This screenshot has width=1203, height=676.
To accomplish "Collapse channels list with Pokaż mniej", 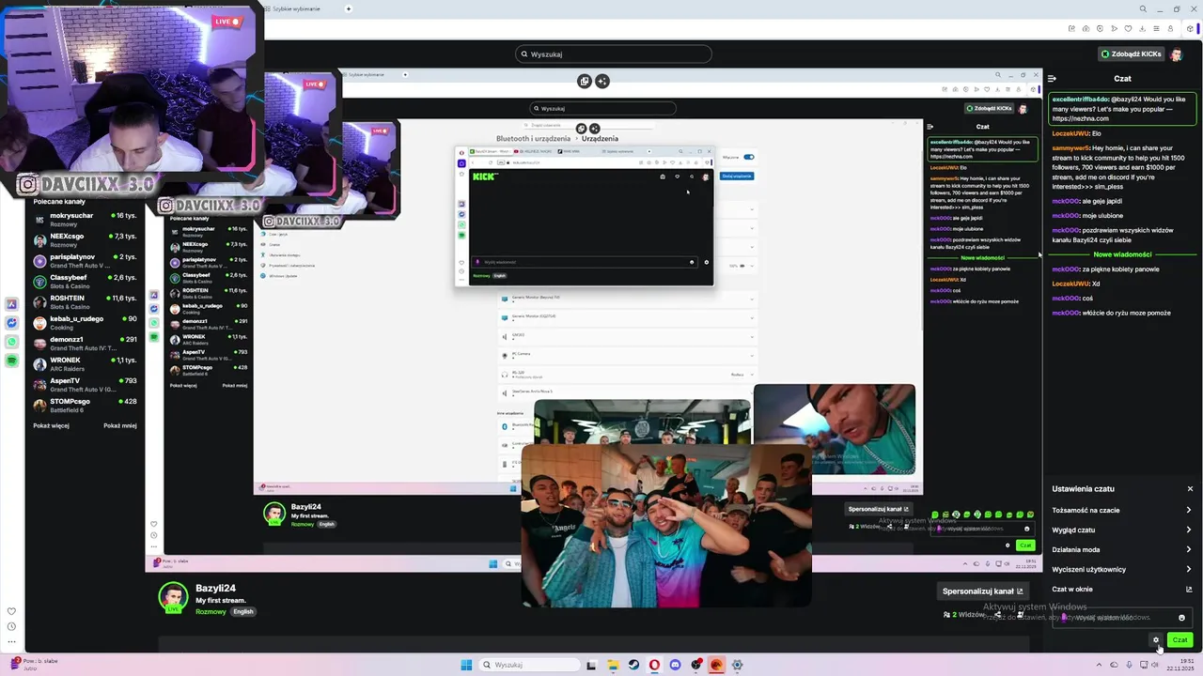I will point(120,425).
